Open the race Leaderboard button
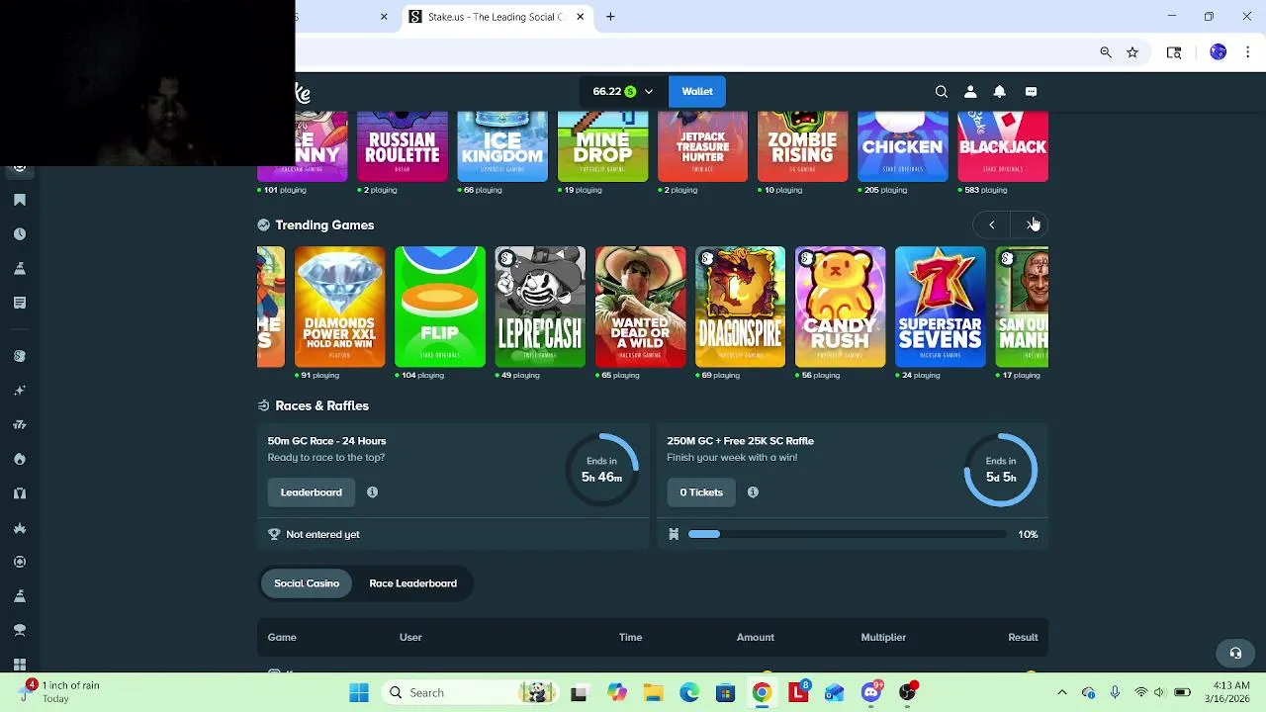 311,492
